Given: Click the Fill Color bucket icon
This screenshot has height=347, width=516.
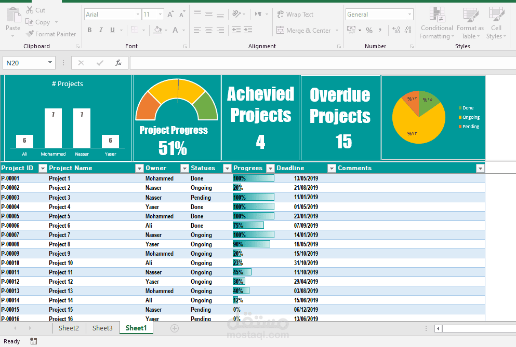Looking at the screenshot, I should click(158, 31).
